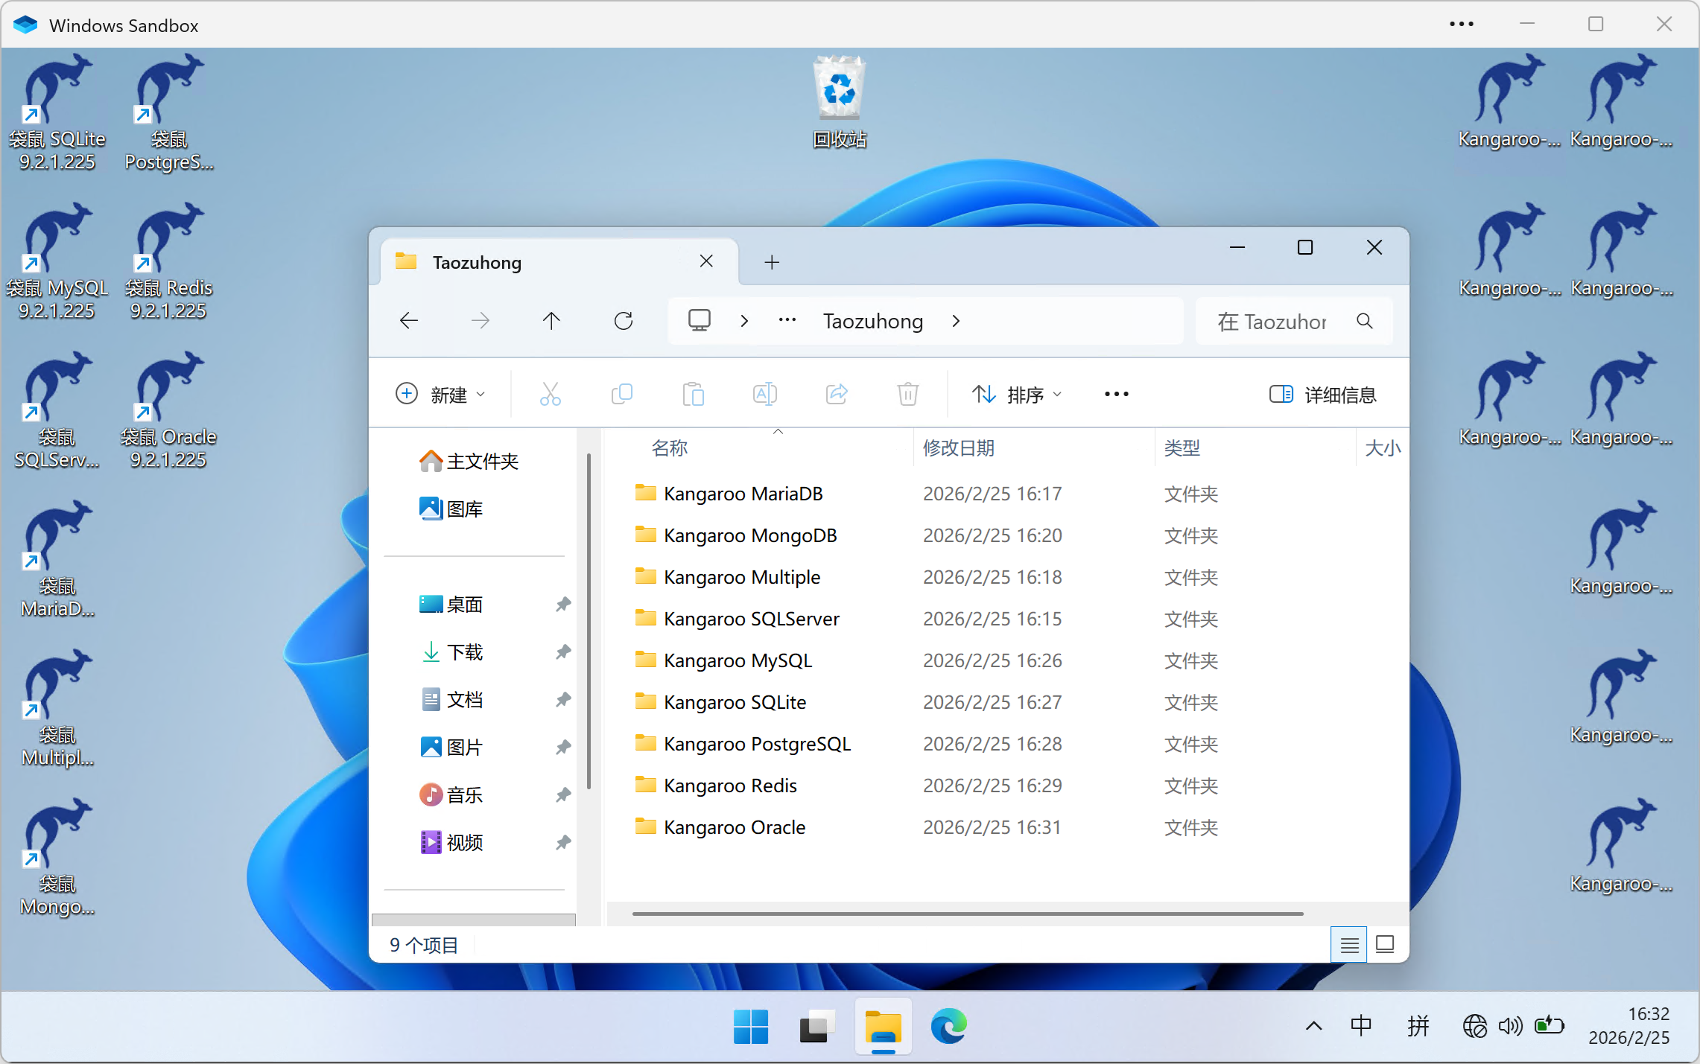Click the Refresh icon in the navigation bar
Image resolution: width=1700 pixels, height=1064 pixels.
[623, 321]
